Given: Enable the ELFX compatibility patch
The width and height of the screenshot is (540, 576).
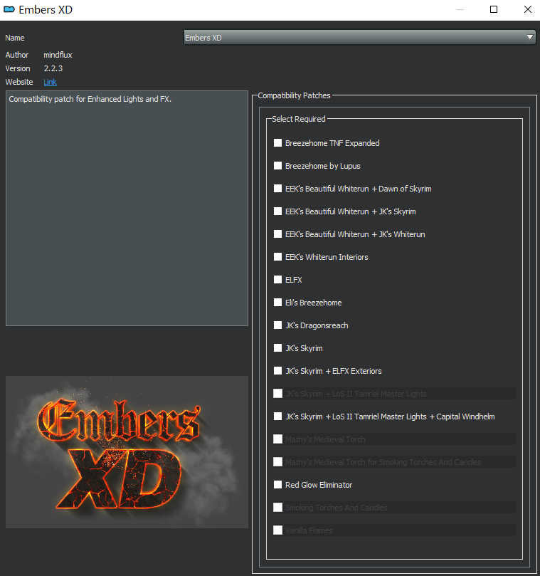Looking at the screenshot, I should [x=278, y=280].
